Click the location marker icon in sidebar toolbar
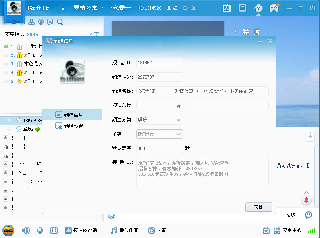The image size is (320, 238). pyautogui.click(x=41, y=21)
